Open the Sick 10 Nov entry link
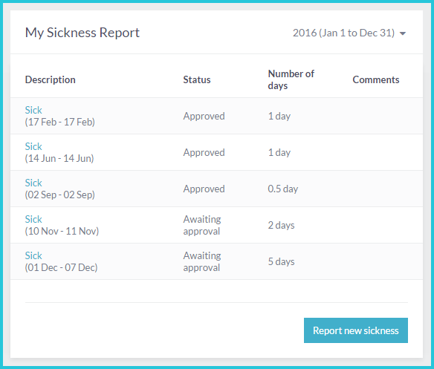This screenshot has width=434, height=369. 33,219
